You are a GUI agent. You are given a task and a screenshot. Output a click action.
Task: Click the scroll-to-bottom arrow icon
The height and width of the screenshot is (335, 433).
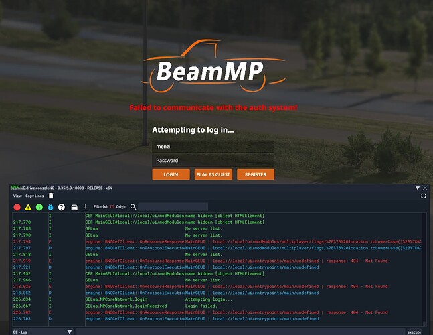coord(86,207)
